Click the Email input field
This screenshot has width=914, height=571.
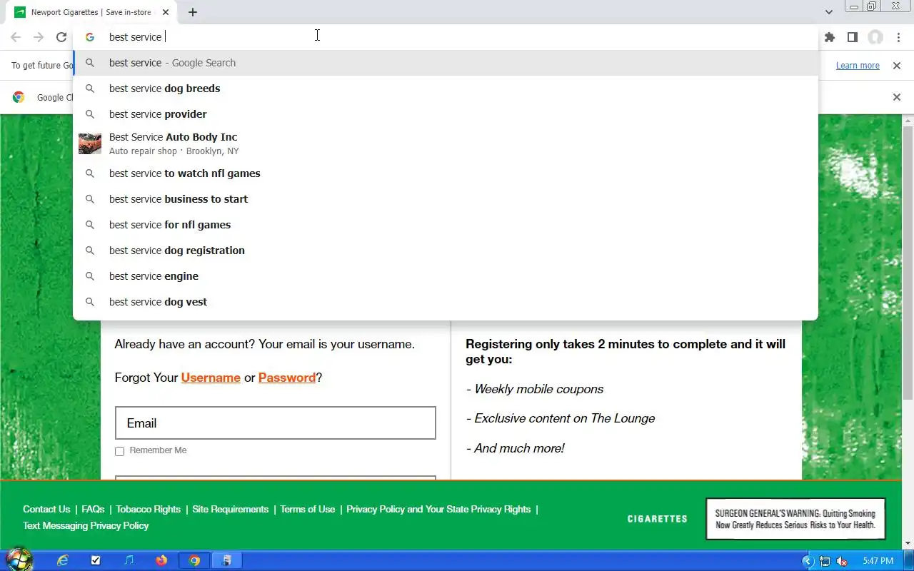[x=276, y=423]
